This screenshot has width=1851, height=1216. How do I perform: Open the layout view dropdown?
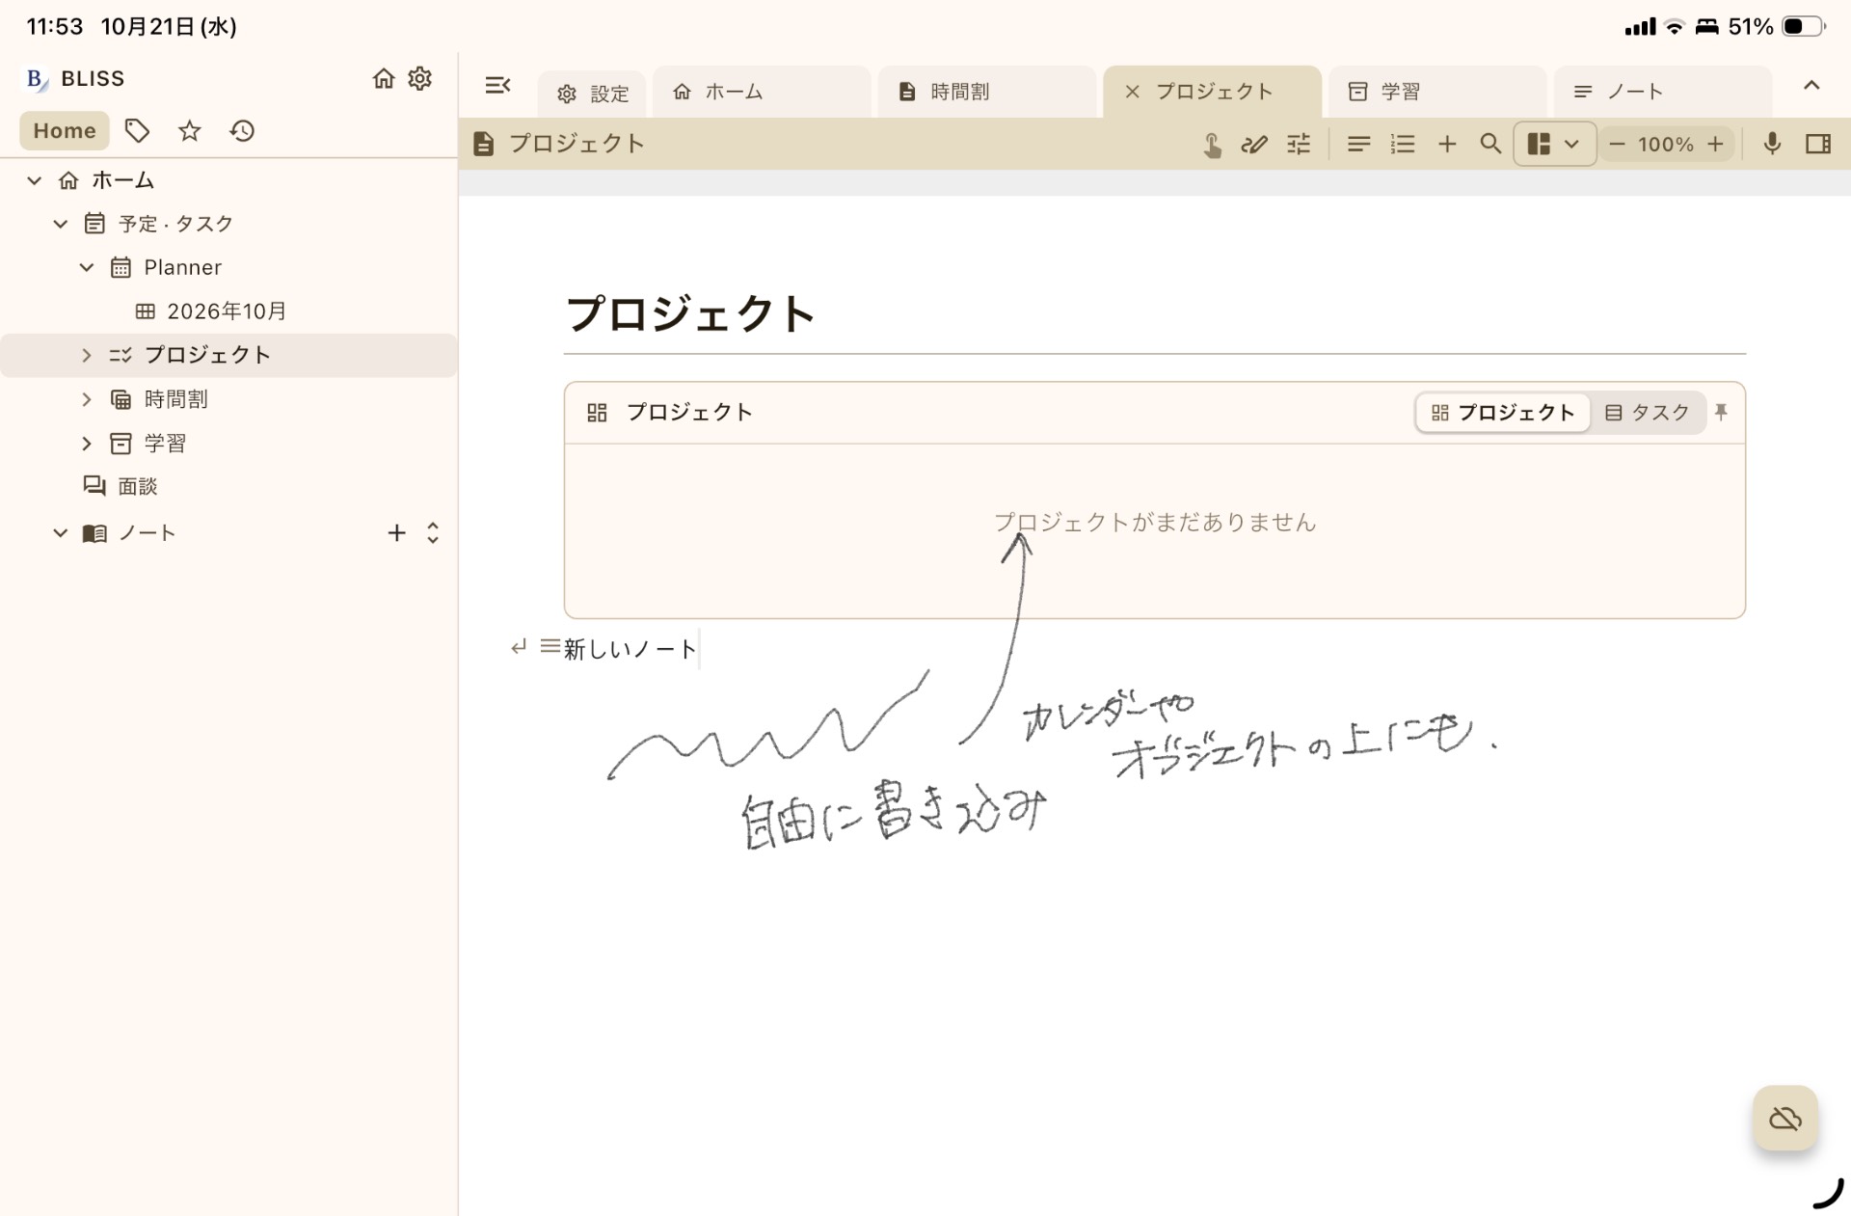point(1554,145)
